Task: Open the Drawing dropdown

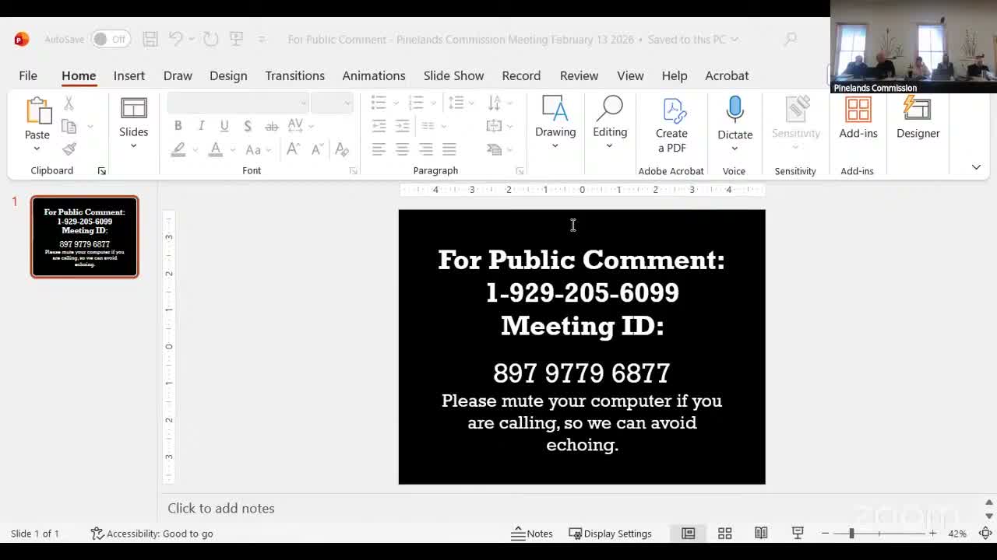Action: coord(555,145)
